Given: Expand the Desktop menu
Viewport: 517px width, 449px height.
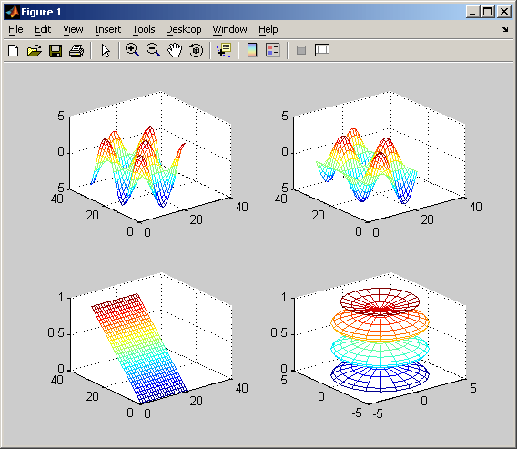Looking at the screenshot, I should [184, 29].
